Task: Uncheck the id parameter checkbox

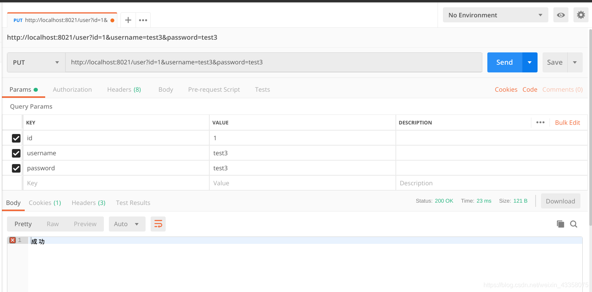Action: point(16,138)
